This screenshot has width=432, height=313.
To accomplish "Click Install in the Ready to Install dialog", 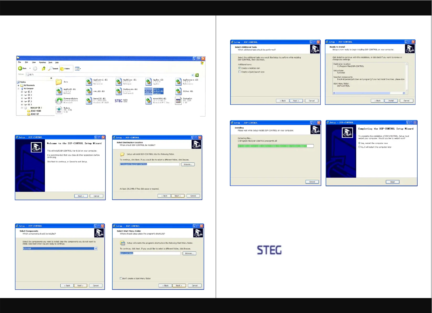I will coord(391,101).
